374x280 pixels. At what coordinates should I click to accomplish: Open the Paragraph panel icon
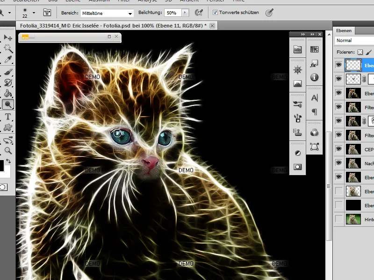(314, 112)
